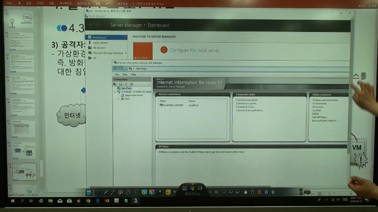The image size is (378, 212).
Task: Open Remote Desktop taskbar icon
Action: [135, 201]
